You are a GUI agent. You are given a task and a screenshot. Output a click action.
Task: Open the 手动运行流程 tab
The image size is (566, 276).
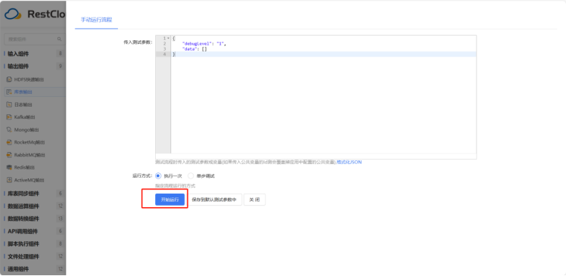(96, 20)
